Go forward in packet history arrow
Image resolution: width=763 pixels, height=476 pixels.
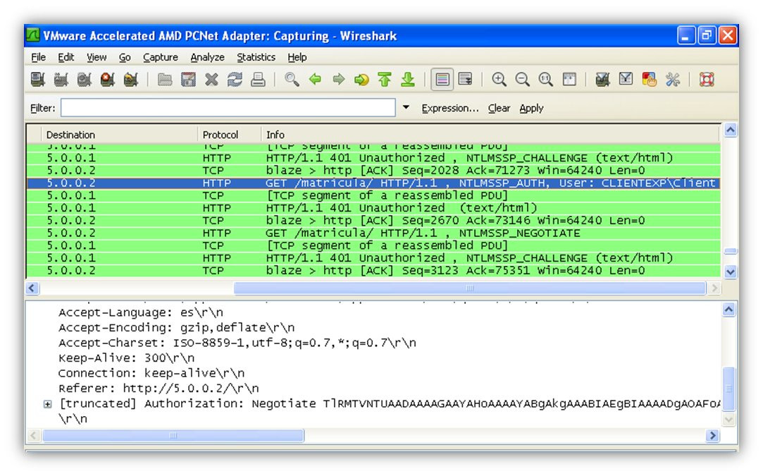click(339, 79)
